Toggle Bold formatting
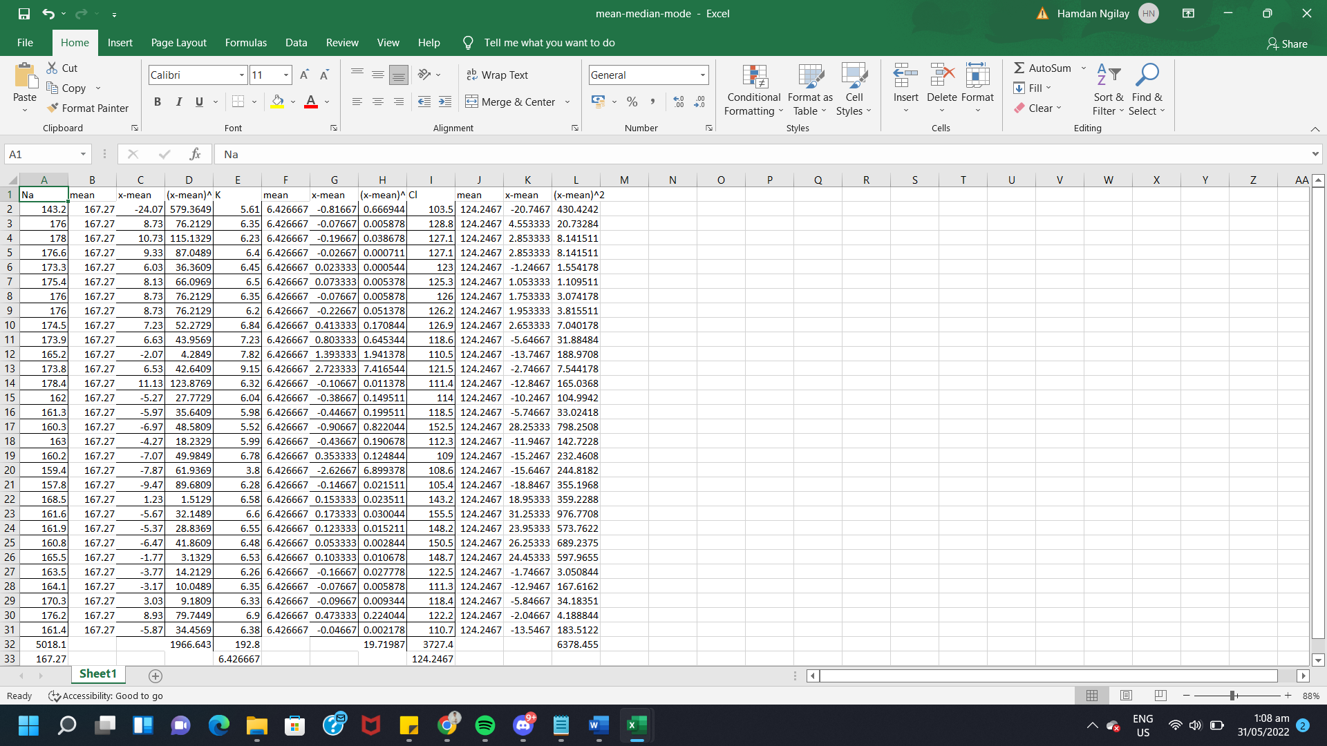Screen dimensions: 1327x746 click(158, 102)
